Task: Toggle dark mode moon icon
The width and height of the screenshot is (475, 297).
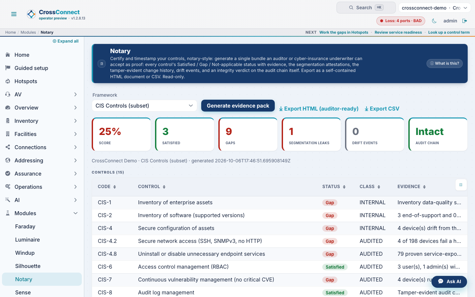Action: (x=434, y=21)
